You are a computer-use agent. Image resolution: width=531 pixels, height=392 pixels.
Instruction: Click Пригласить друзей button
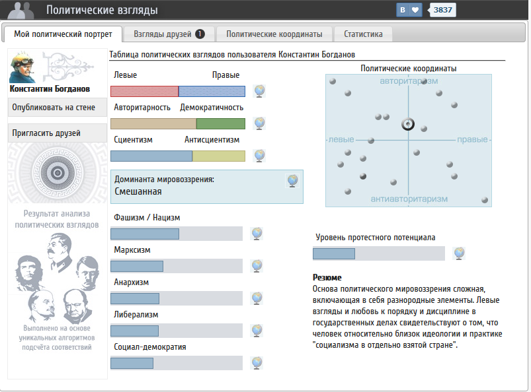57,133
